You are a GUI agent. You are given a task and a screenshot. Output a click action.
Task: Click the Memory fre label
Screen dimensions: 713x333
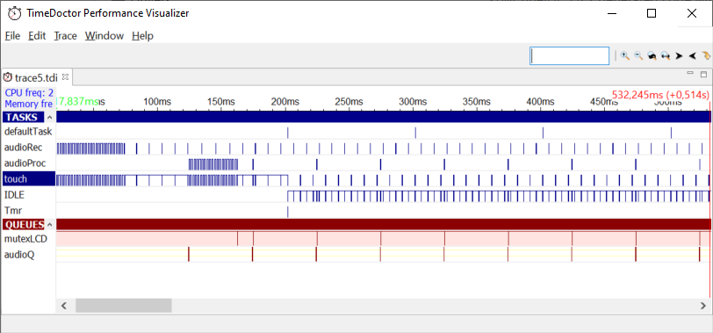[x=28, y=104]
